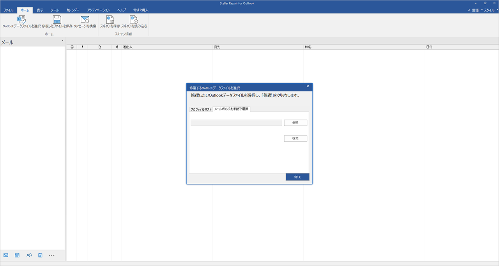Viewport: 499px width, 266px height.
Task: Sort messages by 日付 column header
Action: 462,47
